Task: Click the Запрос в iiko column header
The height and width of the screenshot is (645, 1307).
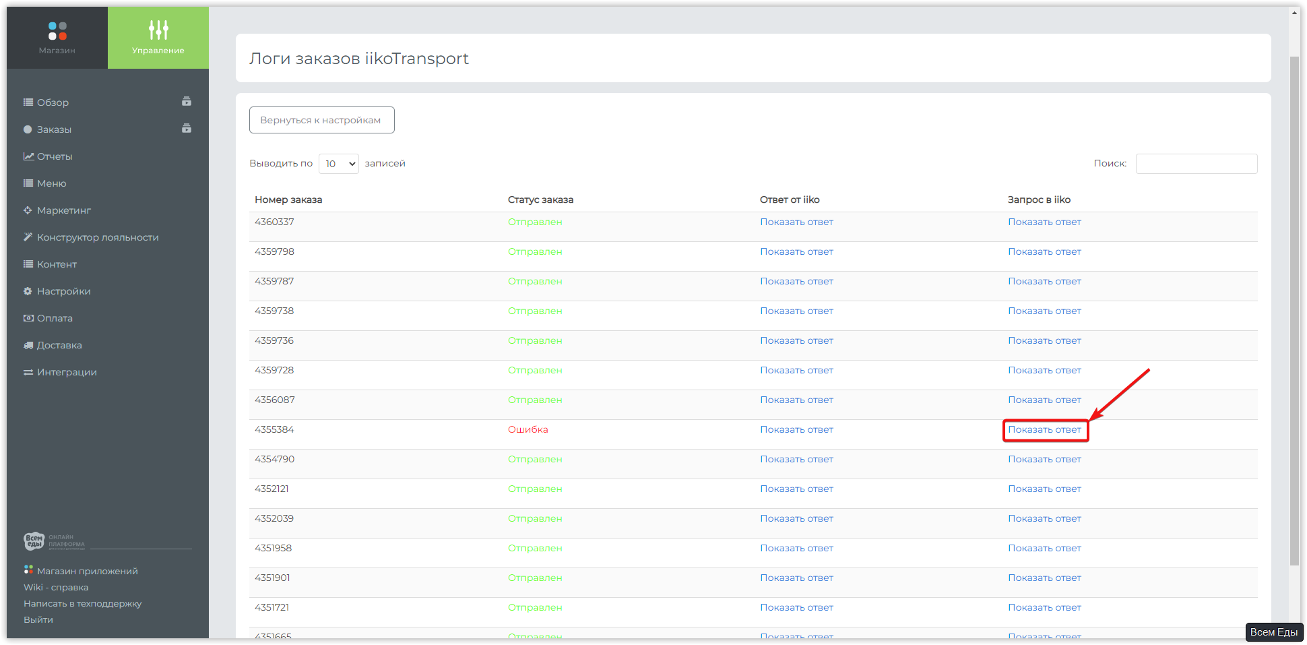Action: click(1039, 199)
